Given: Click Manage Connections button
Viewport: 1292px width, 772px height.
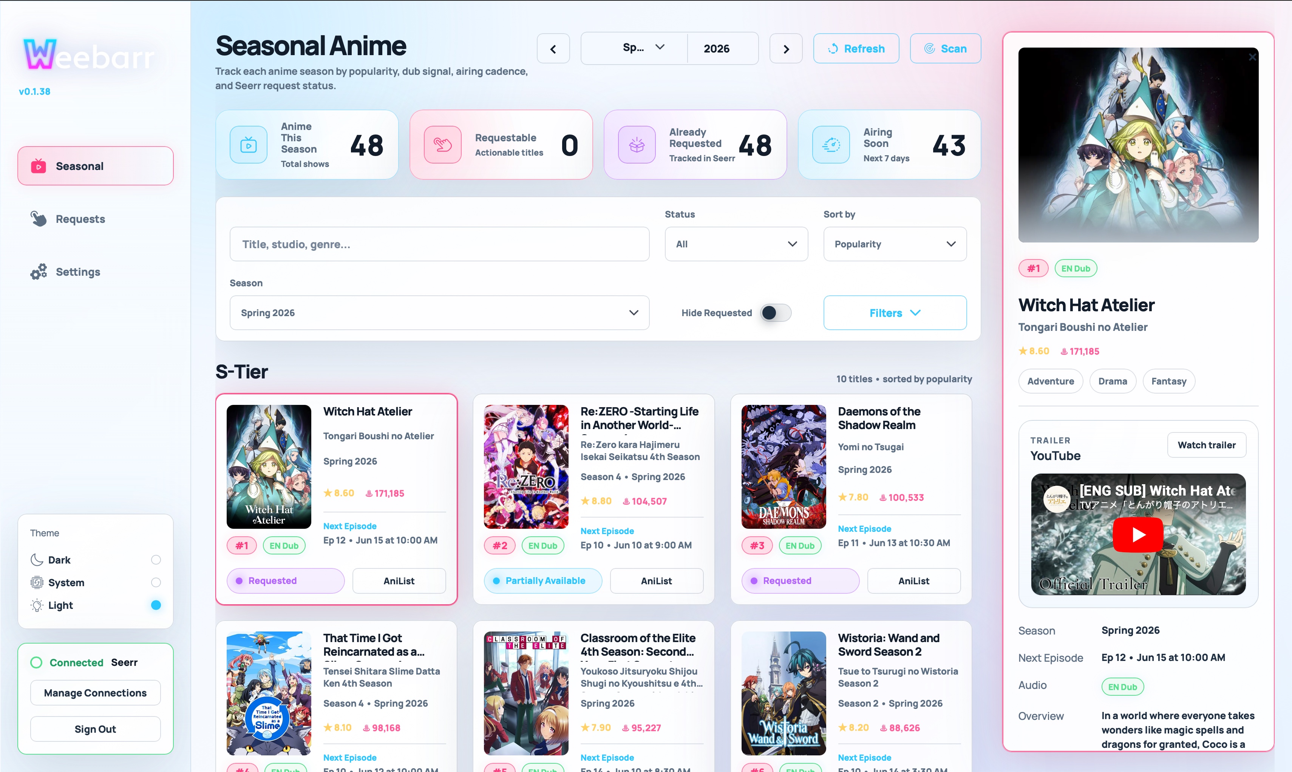Looking at the screenshot, I should click(x=95, y=693).
